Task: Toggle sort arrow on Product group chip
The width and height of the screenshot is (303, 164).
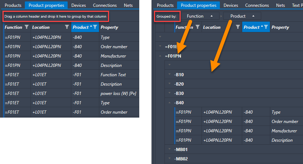Action: click(254, 16)
